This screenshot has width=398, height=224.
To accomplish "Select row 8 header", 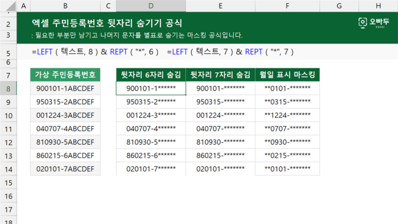I will tap(8, 89).
